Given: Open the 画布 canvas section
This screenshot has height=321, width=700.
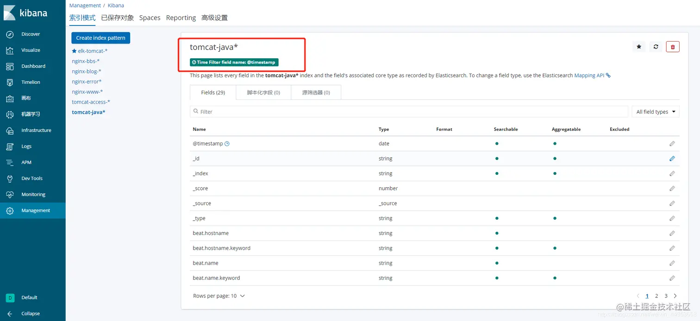Looking at the screenshot, I should point(26,99).
